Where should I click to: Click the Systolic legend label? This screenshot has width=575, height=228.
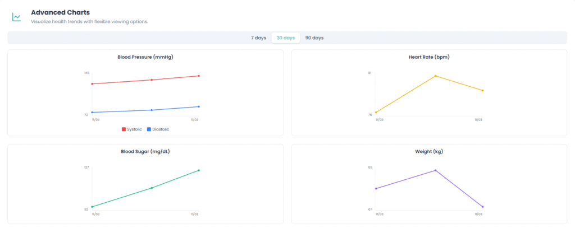(134, 129)
